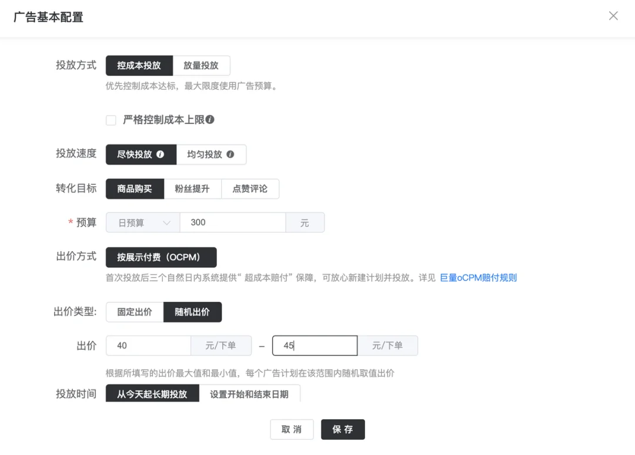This screenshot has width=635, height=455.
Task: Switch bid type to 固定出价
Action: [135, 312]
